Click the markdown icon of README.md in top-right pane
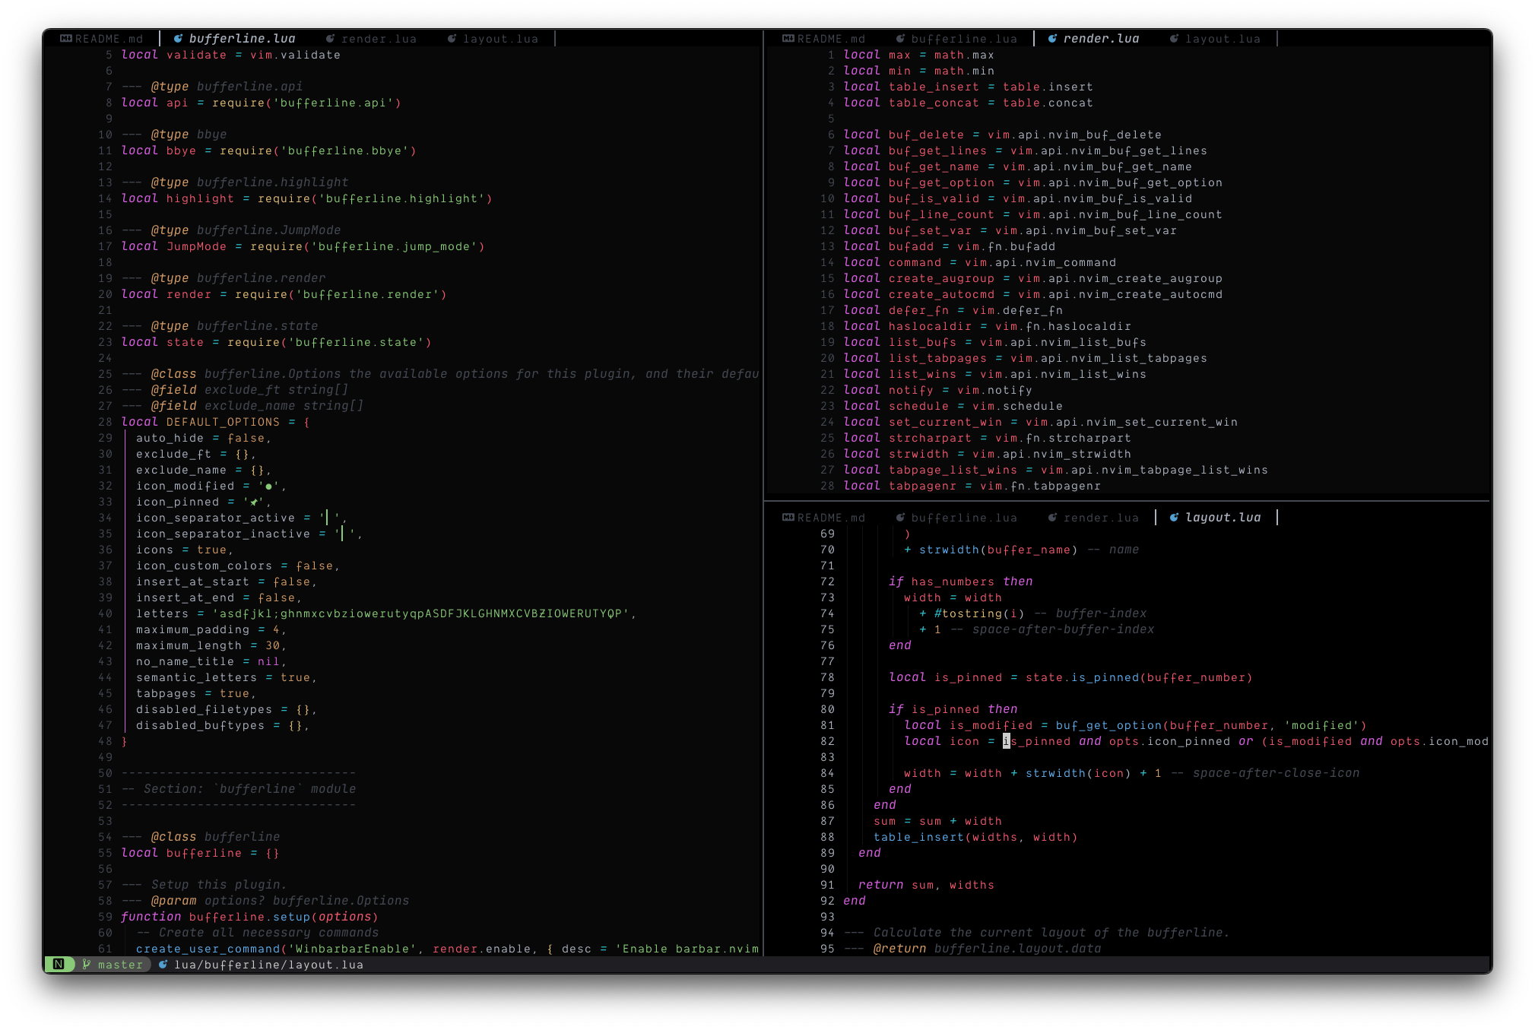 pos(788,39)
